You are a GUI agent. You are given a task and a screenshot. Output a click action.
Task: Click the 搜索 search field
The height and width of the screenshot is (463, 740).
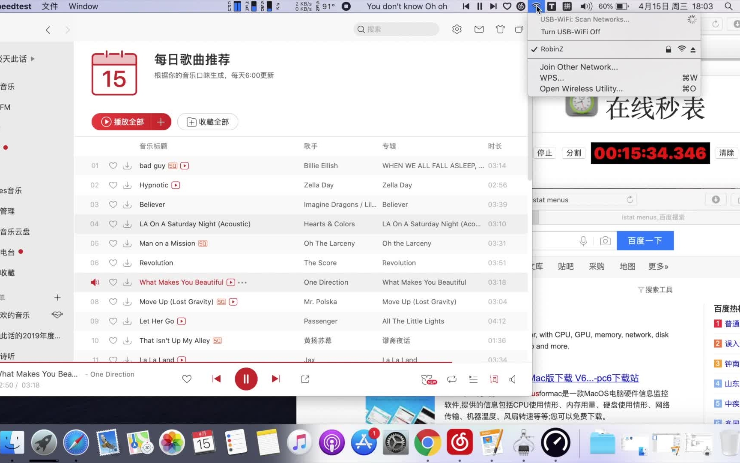coord(397,29)
